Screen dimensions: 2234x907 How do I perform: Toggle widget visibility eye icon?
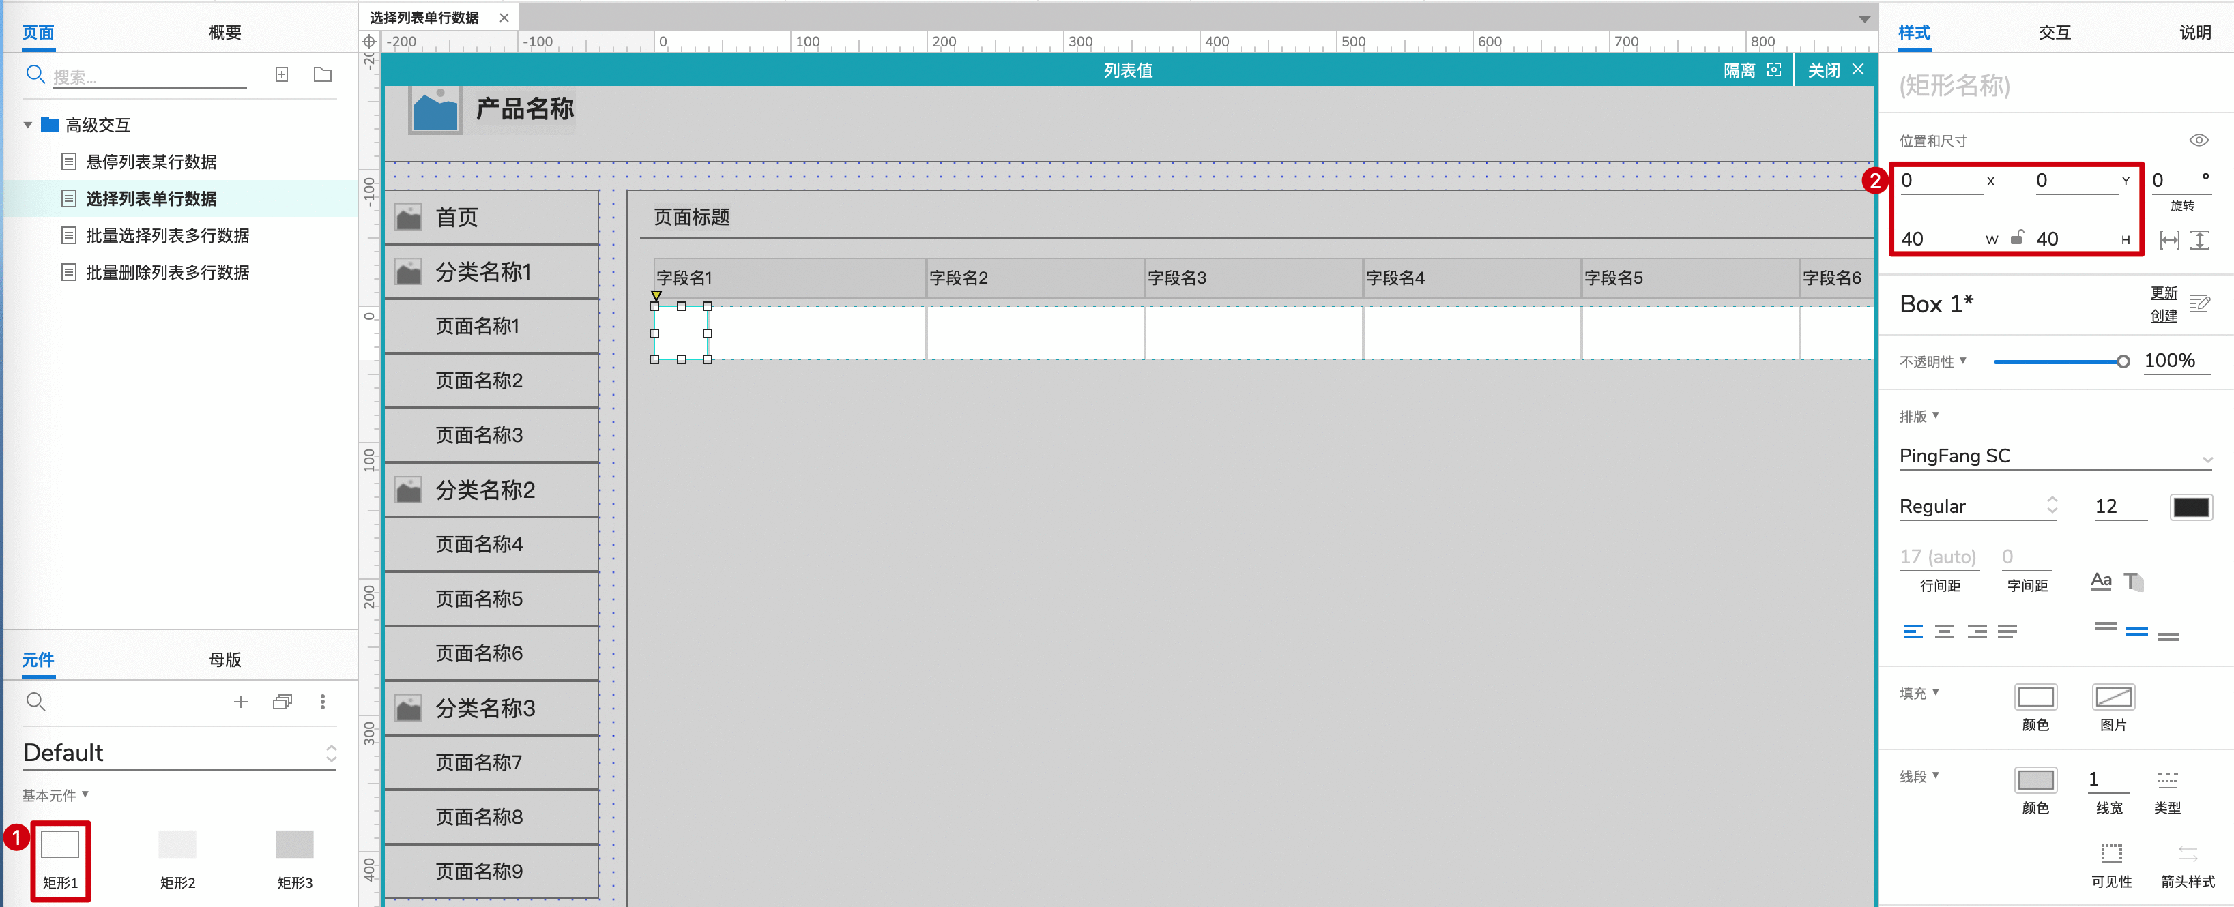click(2199, 140)
